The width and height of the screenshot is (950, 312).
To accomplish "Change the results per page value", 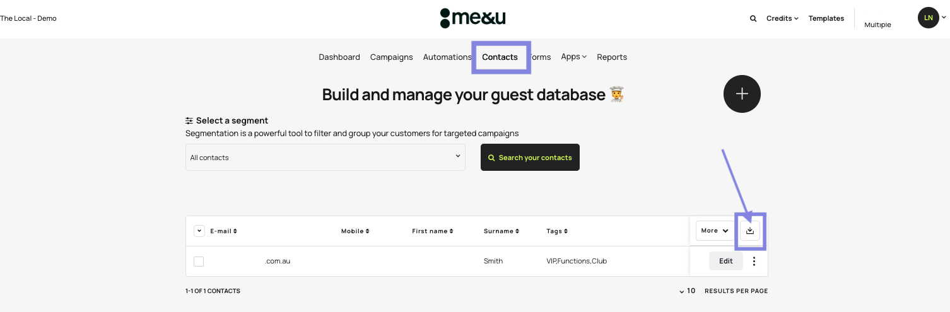I will (687, 291).
